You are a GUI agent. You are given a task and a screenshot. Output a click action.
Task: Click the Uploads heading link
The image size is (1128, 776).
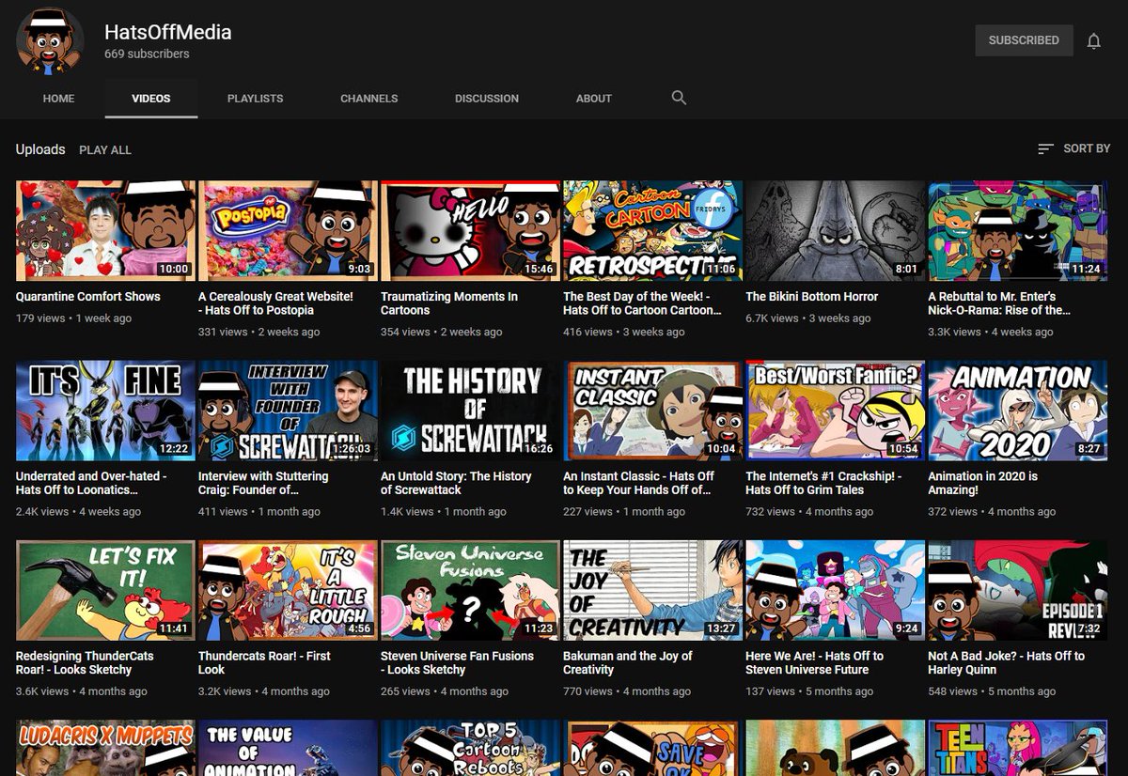[40, 149]
